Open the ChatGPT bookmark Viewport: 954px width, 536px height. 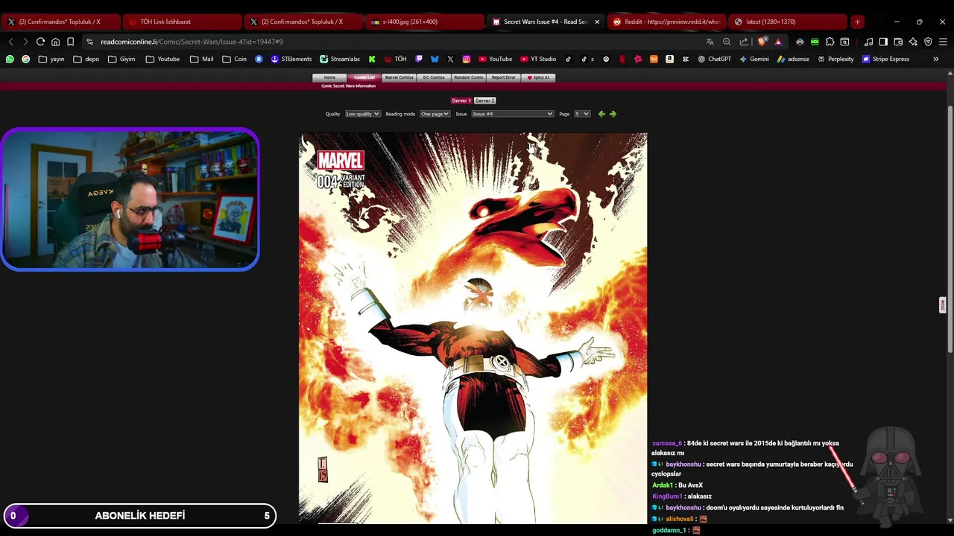pos(714,59)
